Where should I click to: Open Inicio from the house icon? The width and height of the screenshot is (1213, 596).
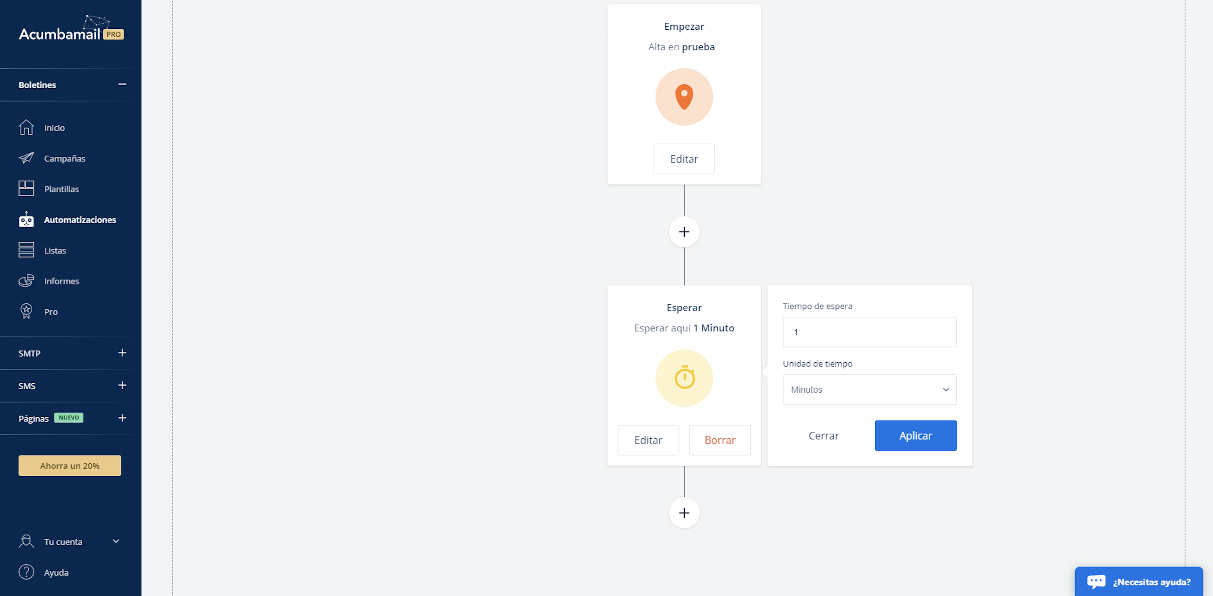pyautogui.click(x=26, y=128)
